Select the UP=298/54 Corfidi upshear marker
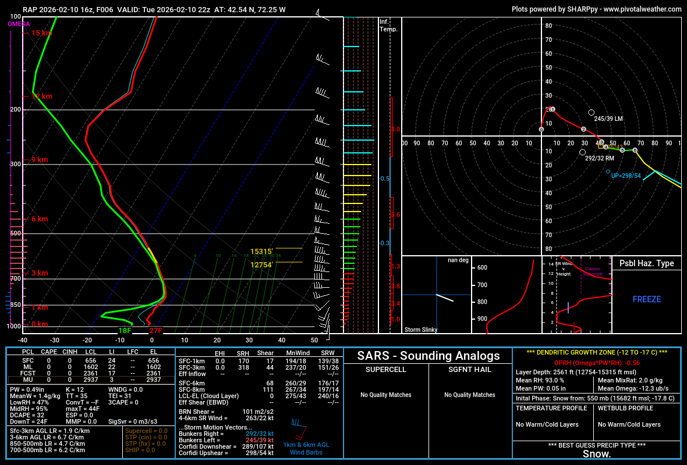Screen dimensions: 687x465 pyautogui.click(x=608, y=172)
